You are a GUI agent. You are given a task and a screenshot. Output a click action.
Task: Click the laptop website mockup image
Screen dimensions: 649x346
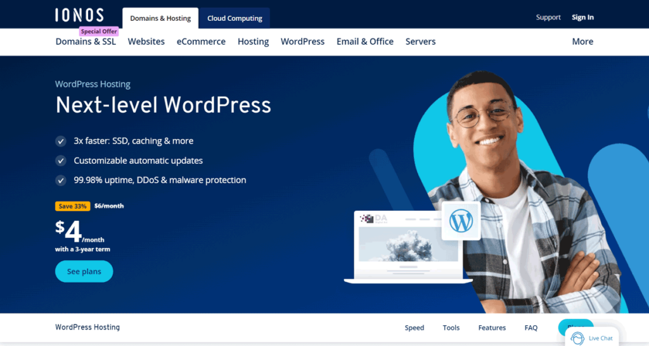pos(408,247)
